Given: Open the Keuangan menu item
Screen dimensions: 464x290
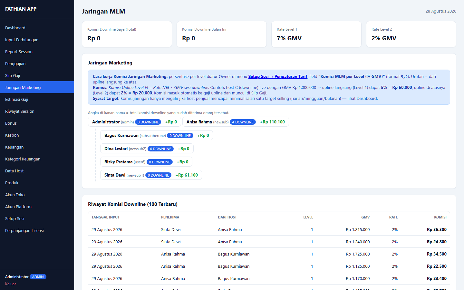Looking at the screenshot, I should 37,147.
